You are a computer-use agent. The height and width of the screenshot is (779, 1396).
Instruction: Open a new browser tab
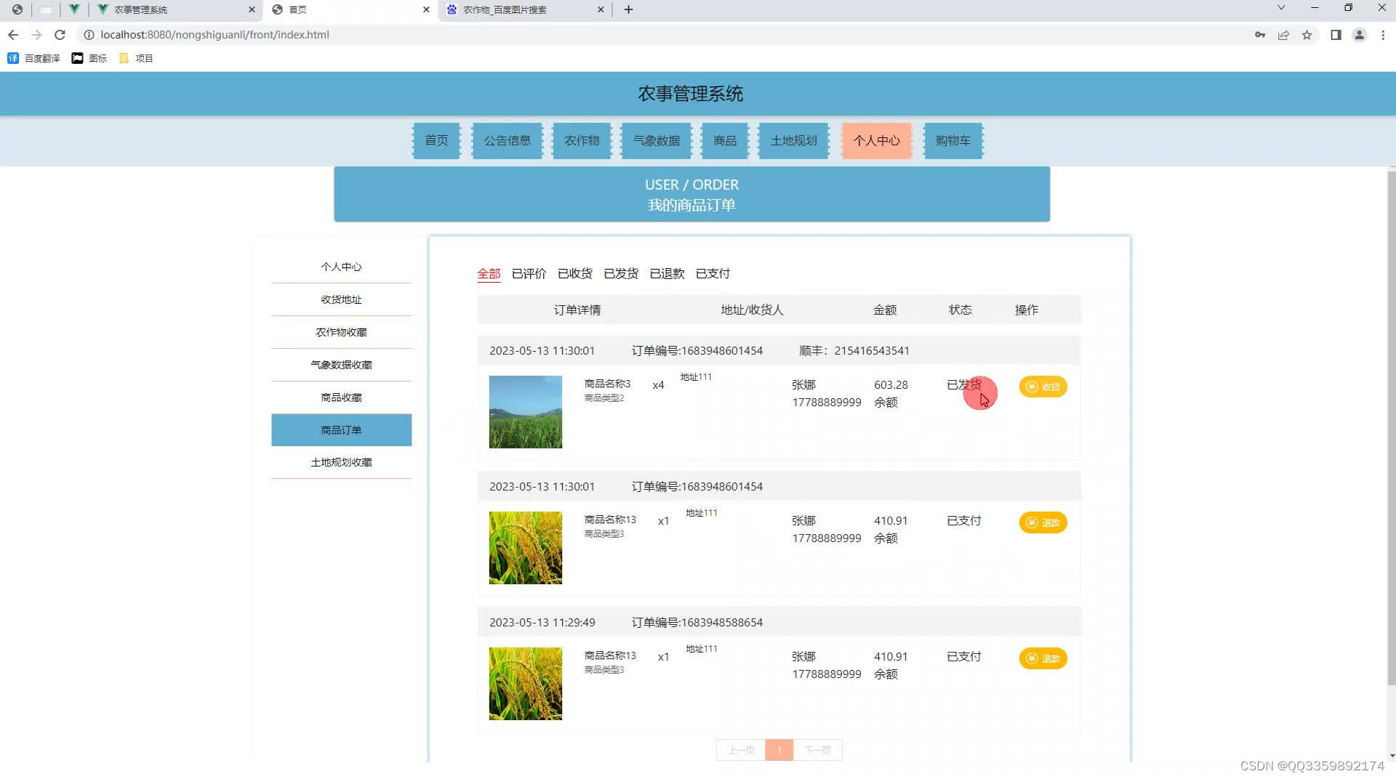pyautogui.click(x=628, y=9)
